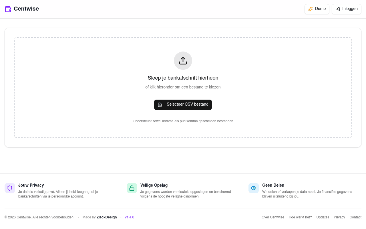Open the Demo mode

click(317, 9)
